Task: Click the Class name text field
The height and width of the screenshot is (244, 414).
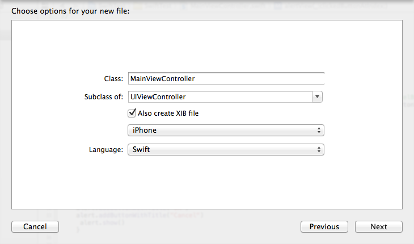Action: pos(226,78)
